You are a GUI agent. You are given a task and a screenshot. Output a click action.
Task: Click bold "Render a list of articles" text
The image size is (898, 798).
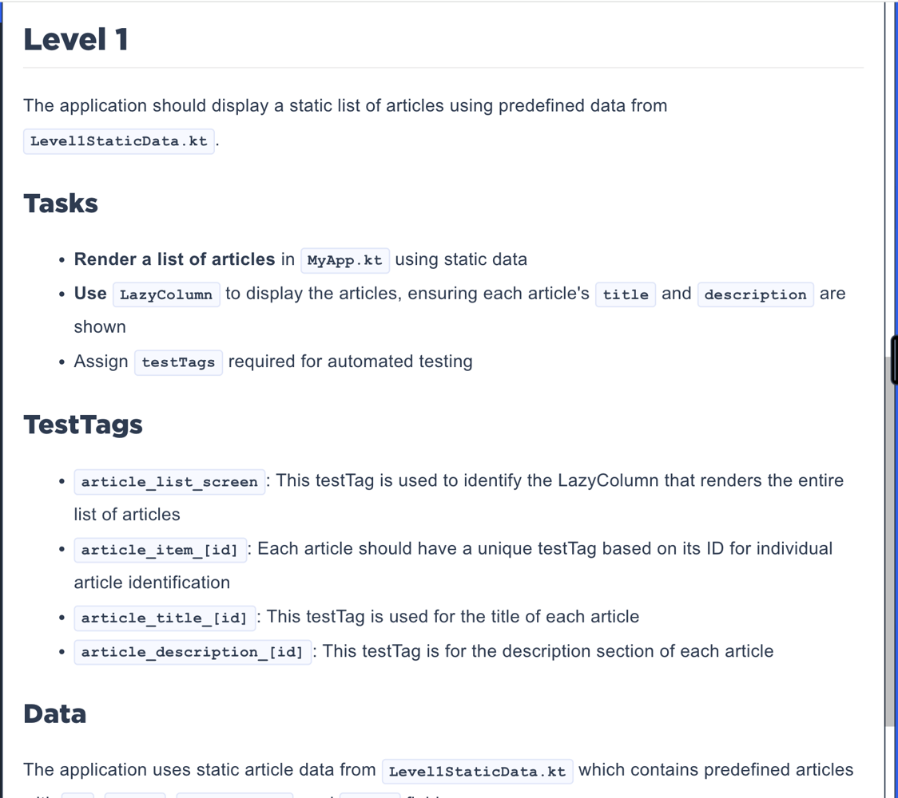(174, 259)
